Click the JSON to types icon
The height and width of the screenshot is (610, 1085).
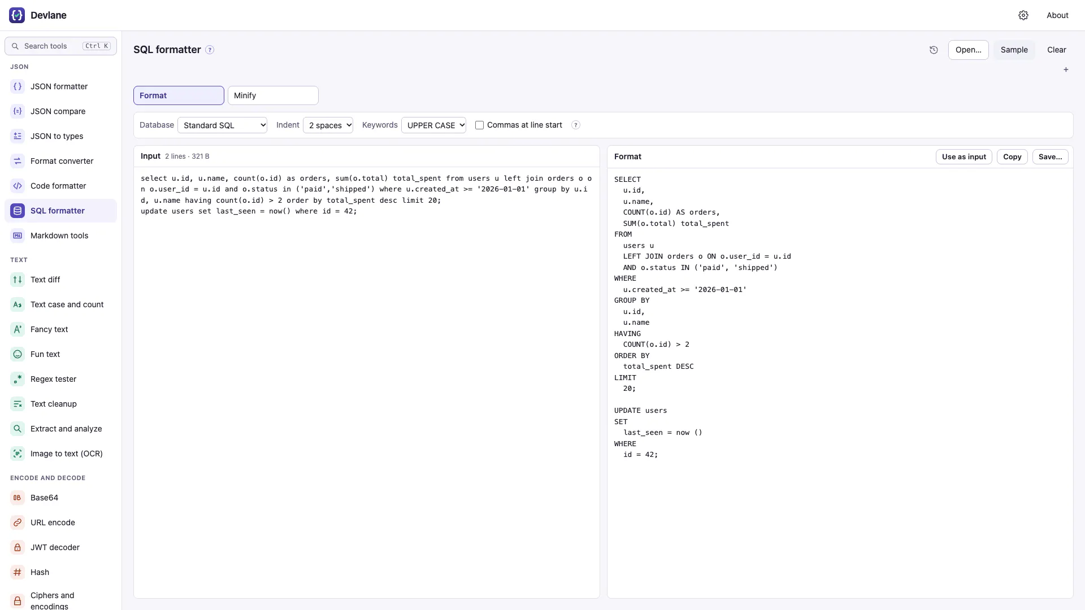coord(18,136)
